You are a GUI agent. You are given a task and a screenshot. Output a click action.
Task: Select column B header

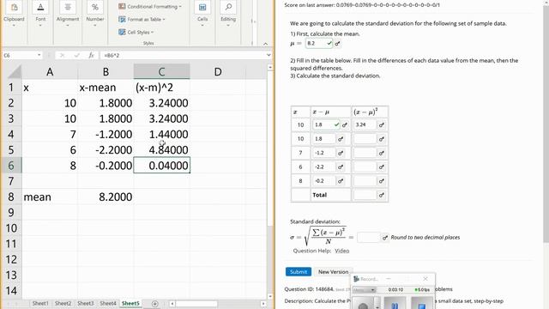pos(106,72)
